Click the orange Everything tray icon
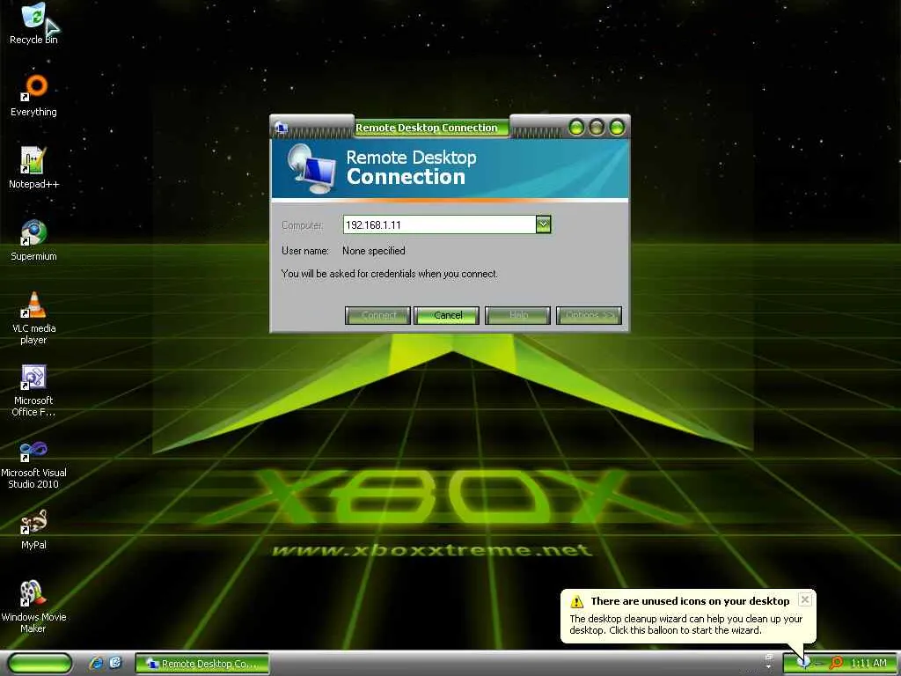The width and height of the screenshot is (901, 676). (836, 663)
